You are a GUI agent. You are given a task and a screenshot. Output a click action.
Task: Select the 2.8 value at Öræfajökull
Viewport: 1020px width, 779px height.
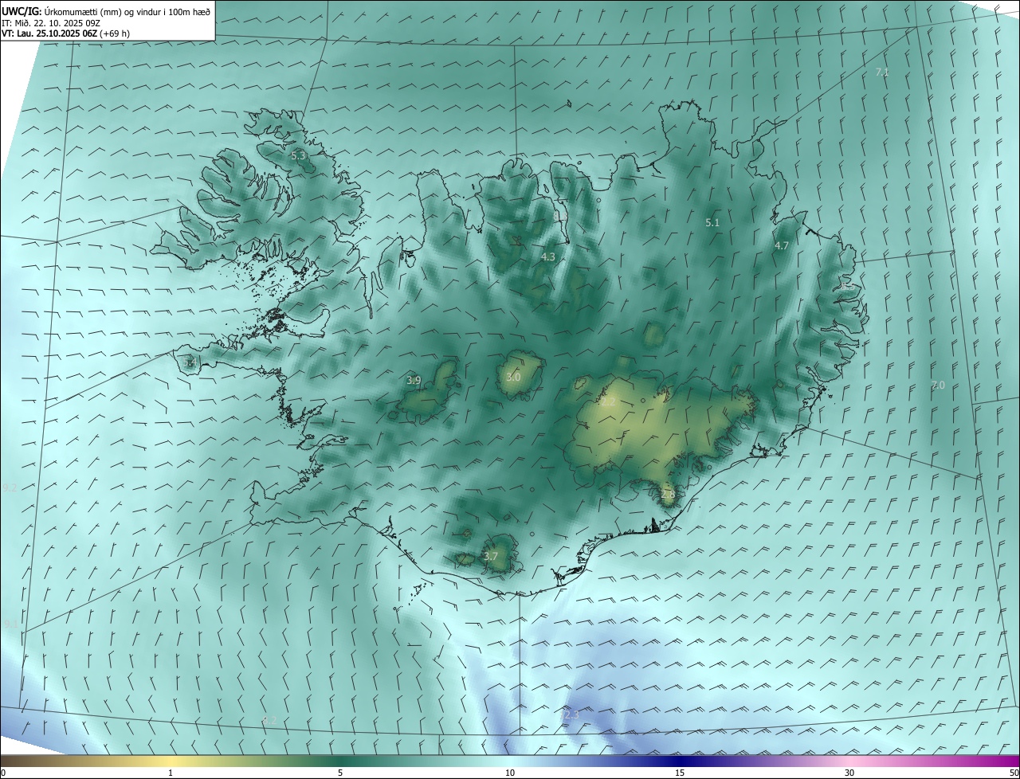tap(668, 495)
